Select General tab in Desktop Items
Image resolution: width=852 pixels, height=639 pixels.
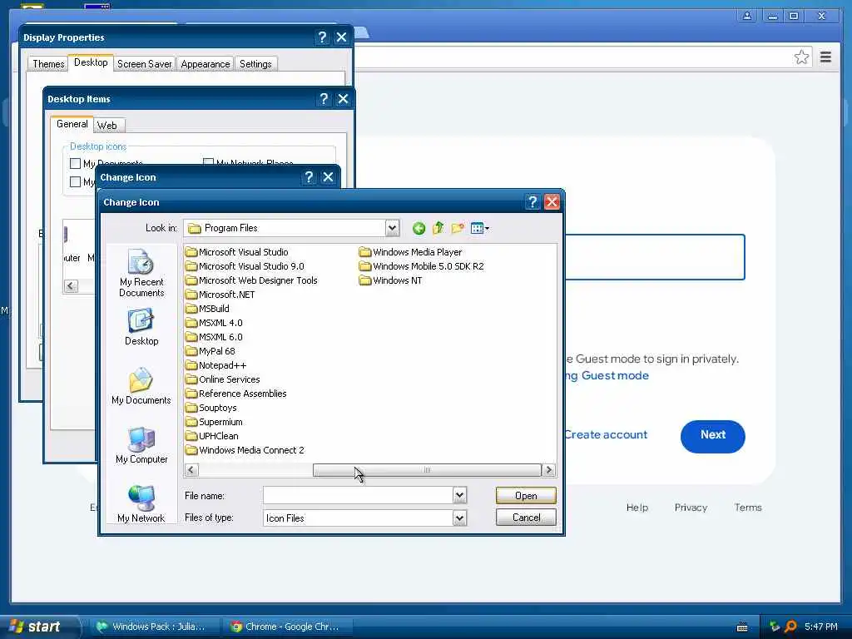tap(72, 124)
